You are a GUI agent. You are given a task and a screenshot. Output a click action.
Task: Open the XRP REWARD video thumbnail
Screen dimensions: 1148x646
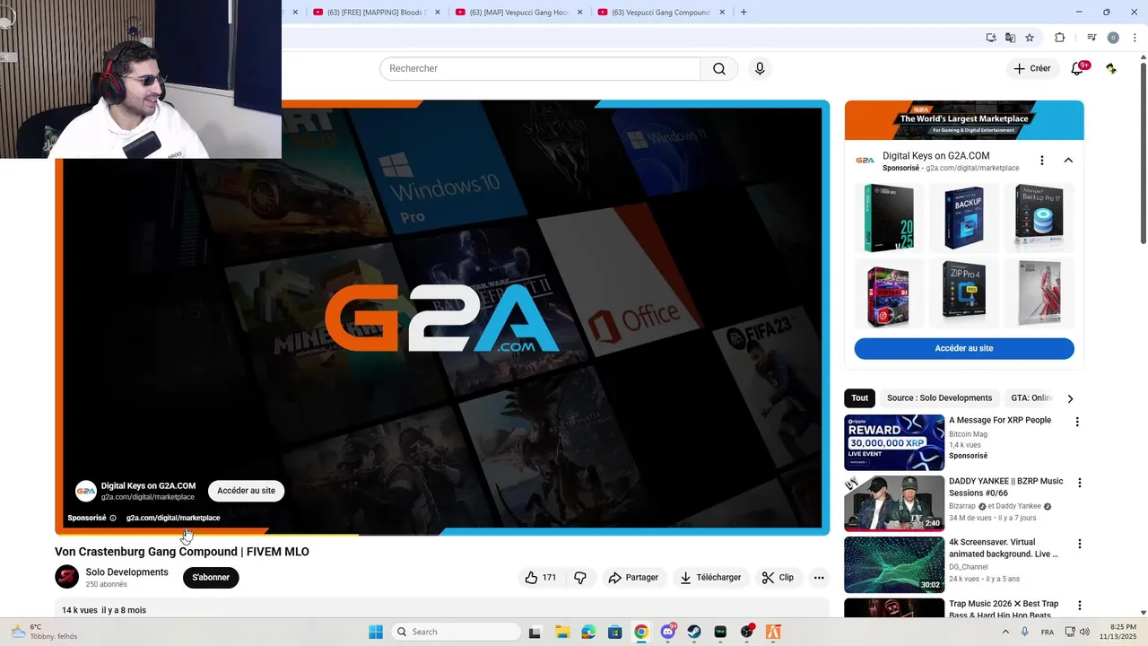pyautogui.click(x=894, y=442)
